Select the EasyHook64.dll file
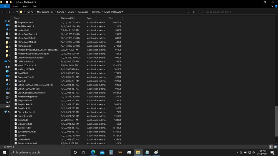Image resolution: width=278 pixels, height=156 pixels. click(x=25, y=104)
